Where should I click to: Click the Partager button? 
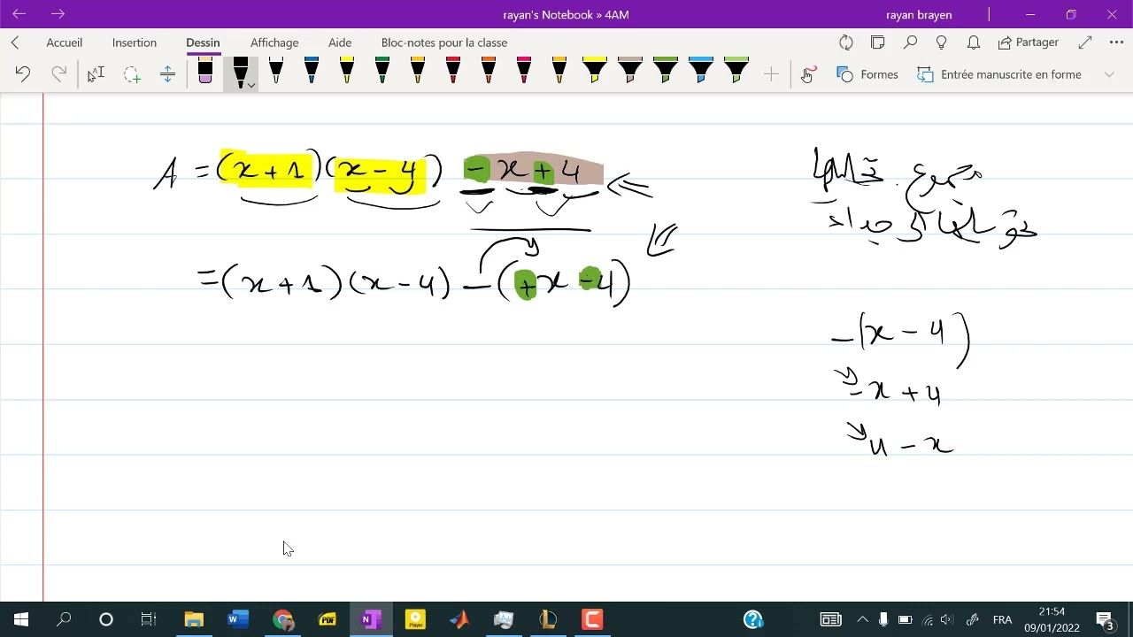click(x=1028, y=42)
